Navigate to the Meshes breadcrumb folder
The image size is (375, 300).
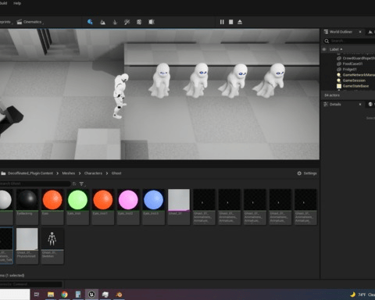point(69,173)
